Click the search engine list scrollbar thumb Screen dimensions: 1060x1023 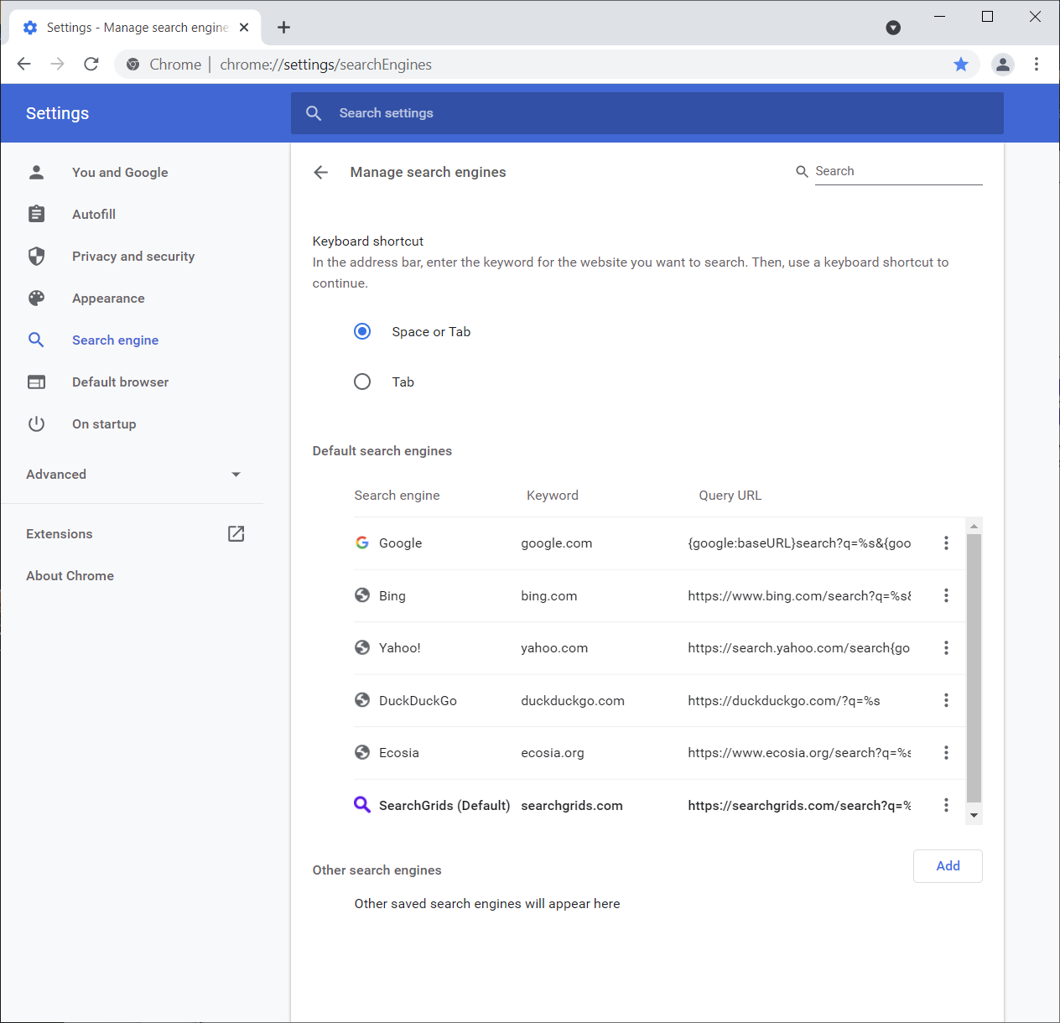(974, 668)
